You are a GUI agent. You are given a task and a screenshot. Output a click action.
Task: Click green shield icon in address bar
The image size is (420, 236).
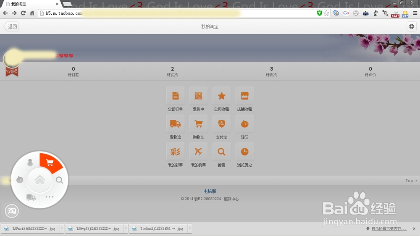click(x=319, y=13)
